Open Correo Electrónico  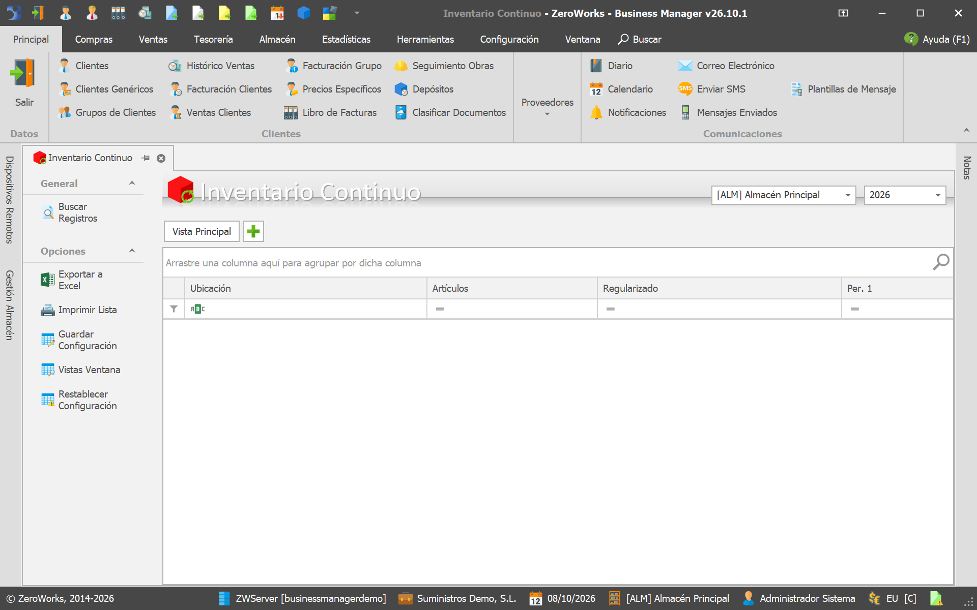tap(726, 66)
